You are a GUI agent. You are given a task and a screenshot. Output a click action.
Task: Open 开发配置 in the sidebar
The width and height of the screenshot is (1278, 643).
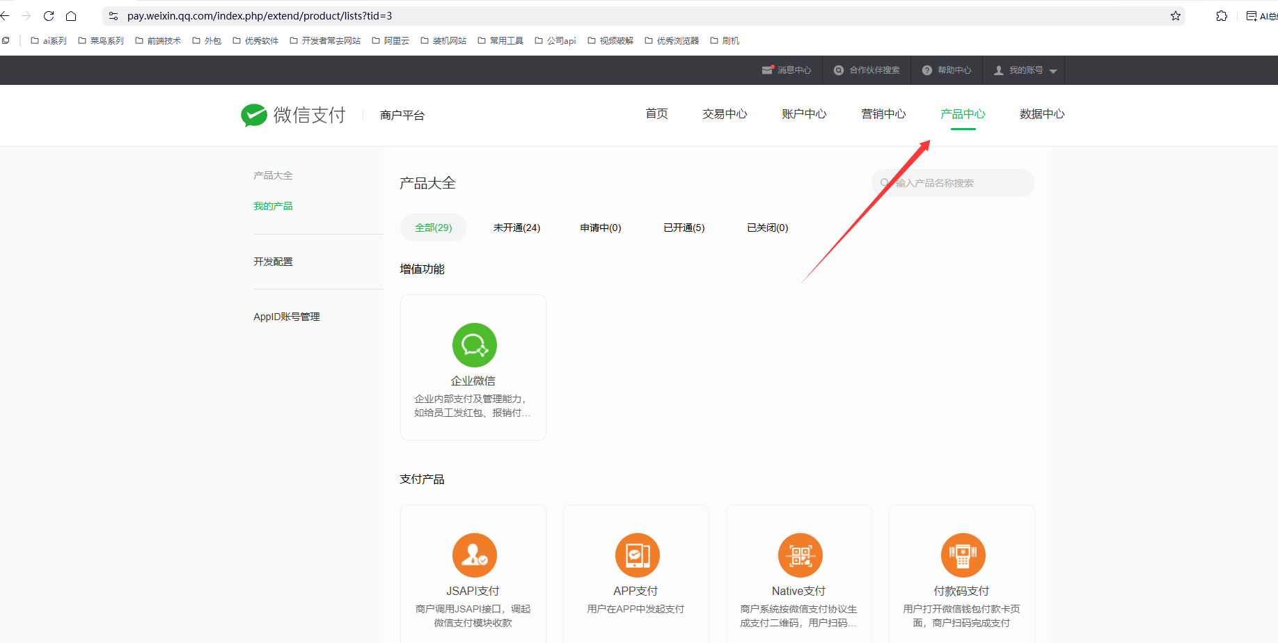(x=273, y=262)
